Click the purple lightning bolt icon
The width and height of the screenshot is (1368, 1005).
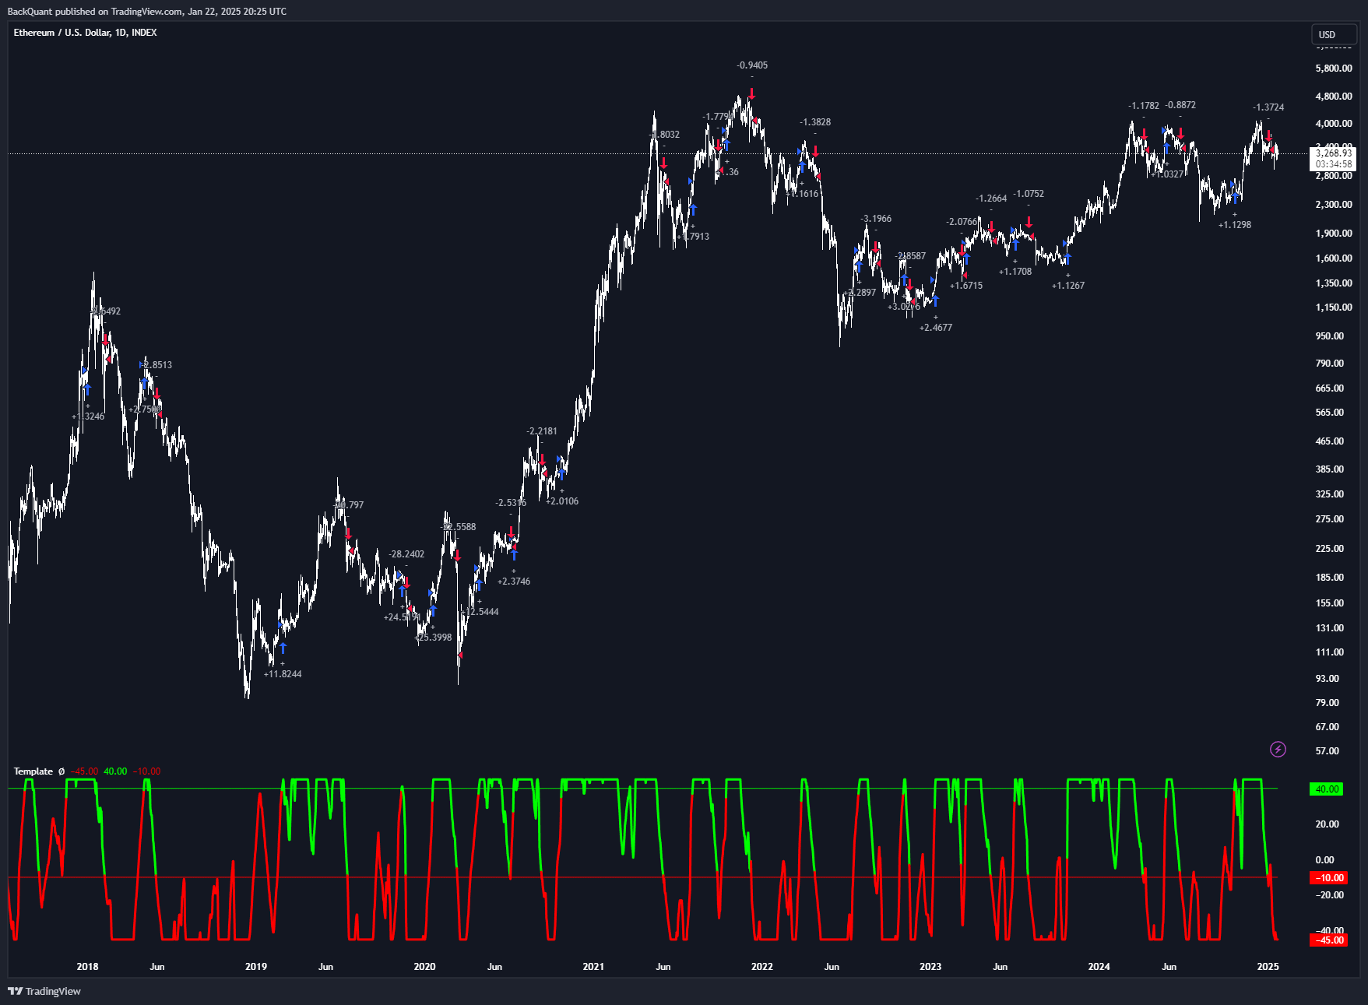(1278, 749)
